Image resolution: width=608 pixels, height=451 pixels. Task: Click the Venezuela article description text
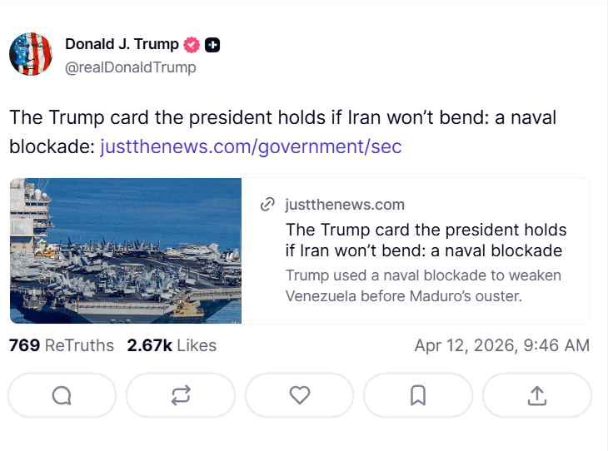(423, 285)
